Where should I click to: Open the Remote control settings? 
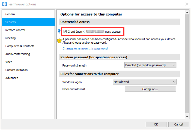click(28, 30)
